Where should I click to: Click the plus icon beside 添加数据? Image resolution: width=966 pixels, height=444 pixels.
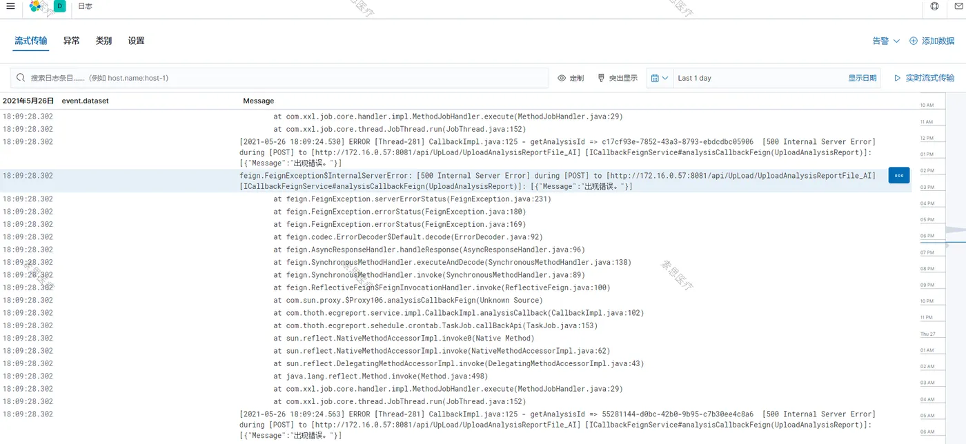click(x=914, y=41)
